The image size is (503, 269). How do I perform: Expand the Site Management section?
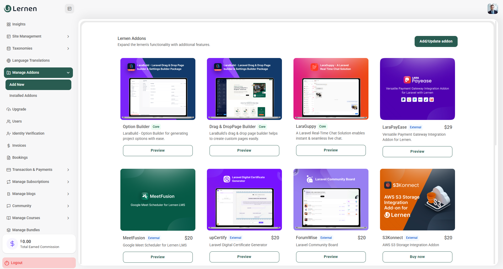click(68, 36)
